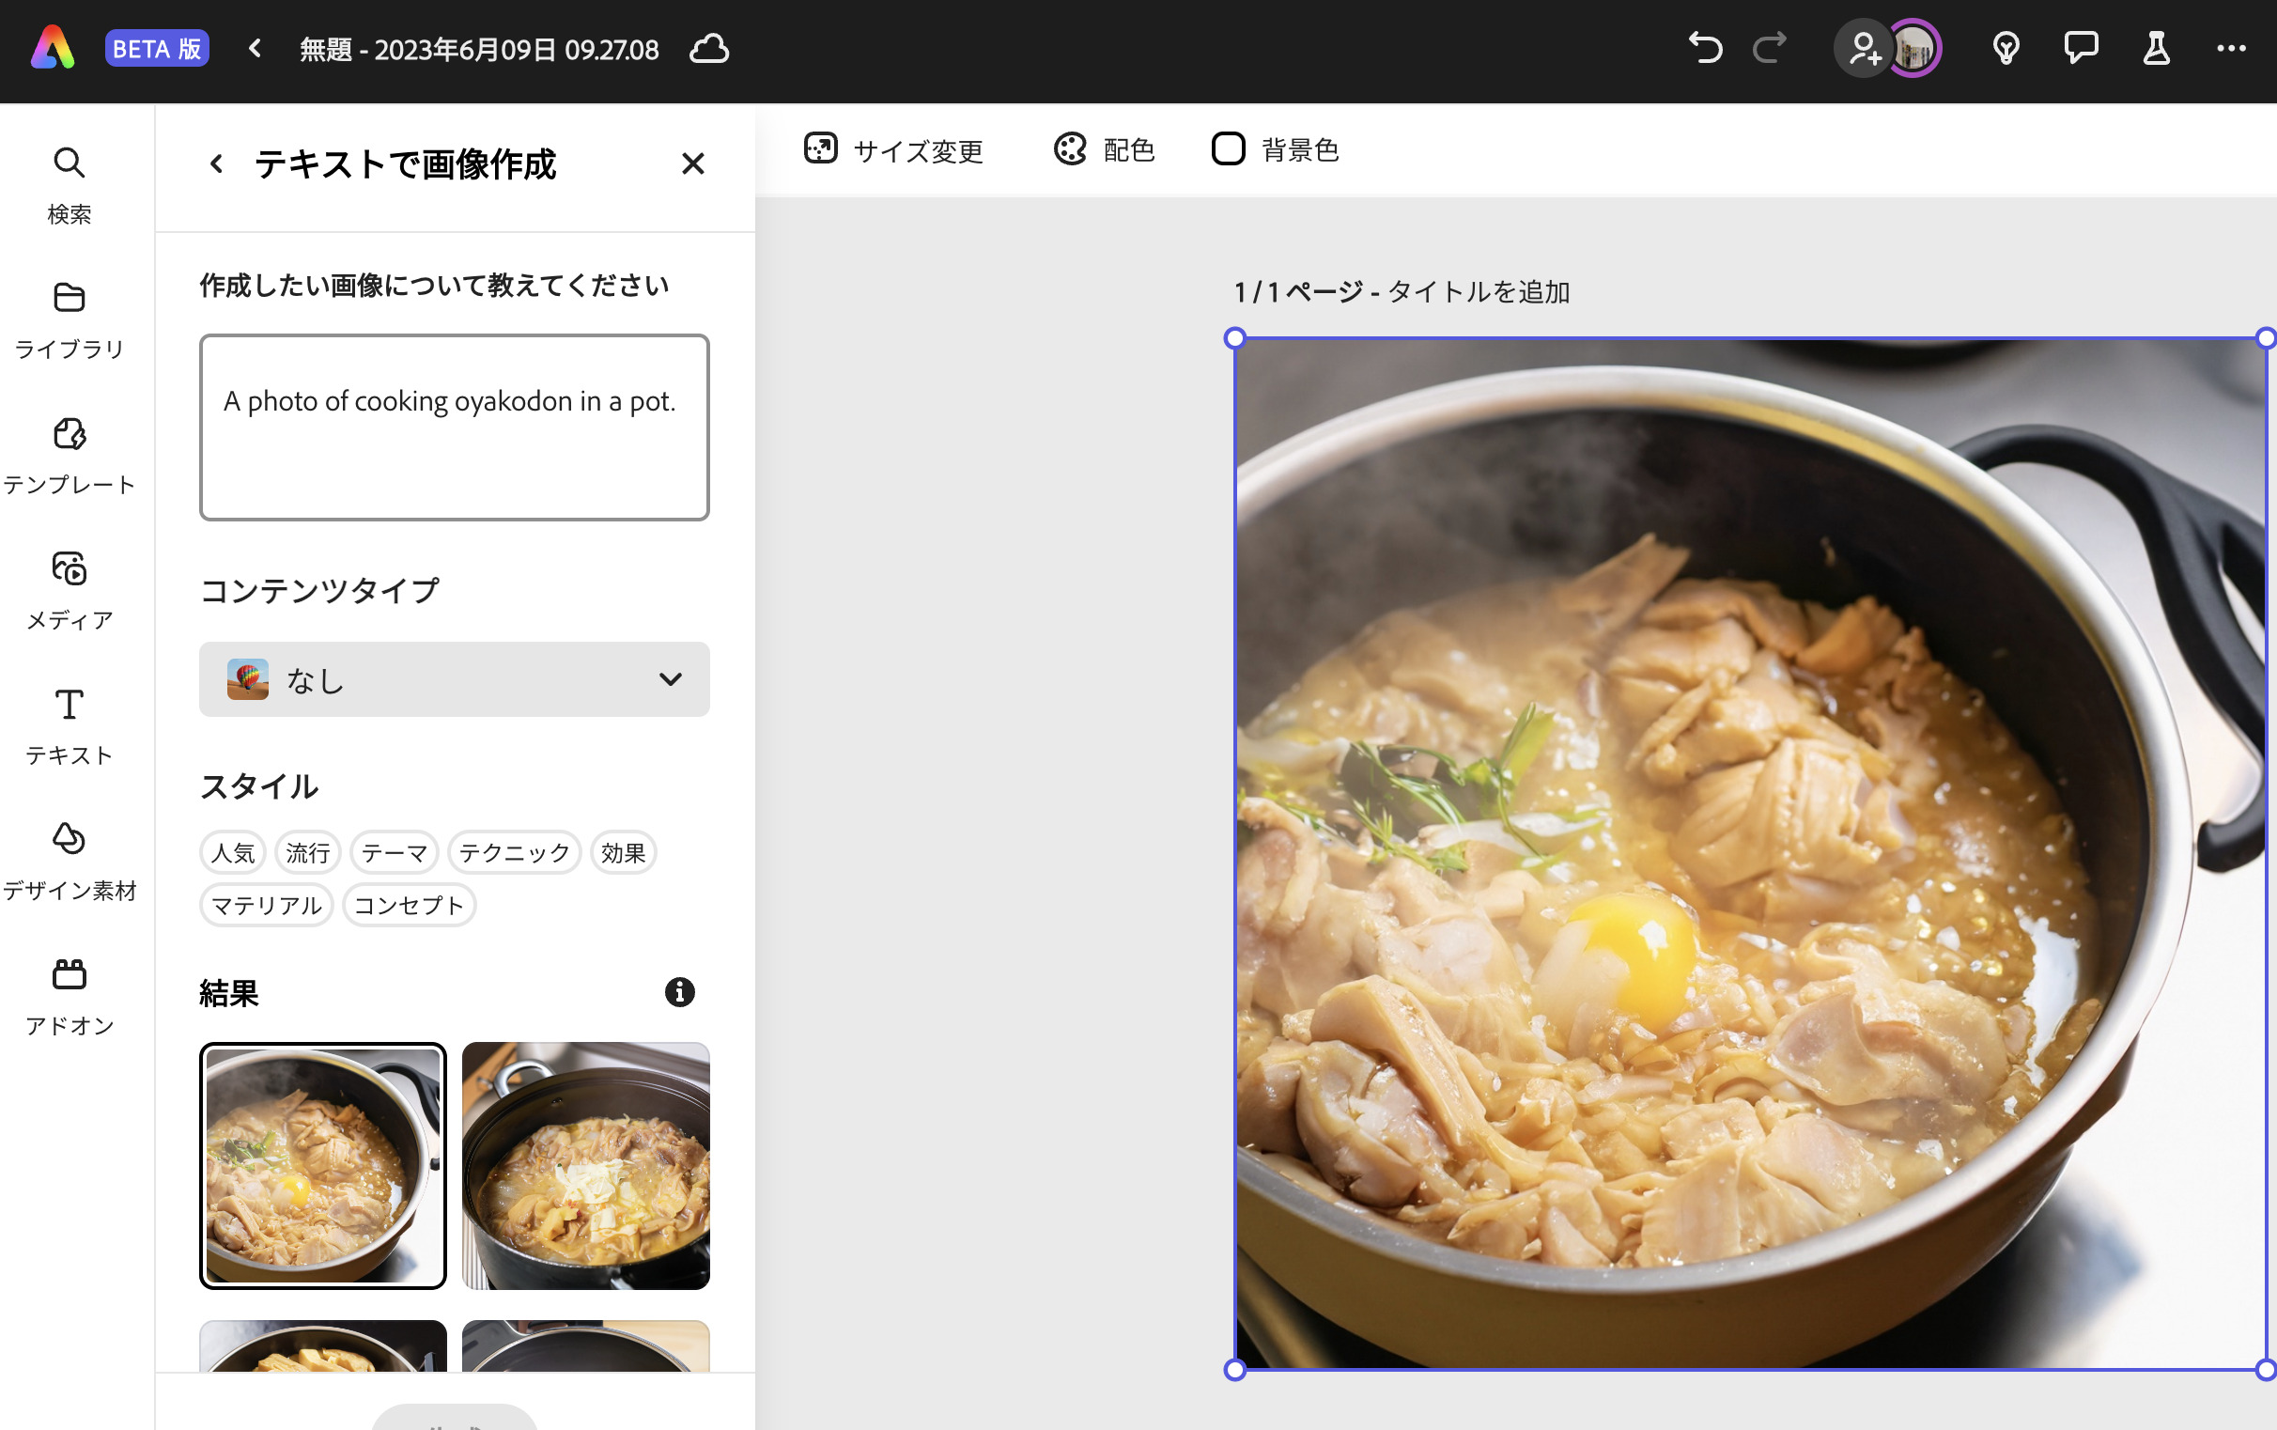
Task: Select the 人気 style tag
Action: click(x=233, y=852)
